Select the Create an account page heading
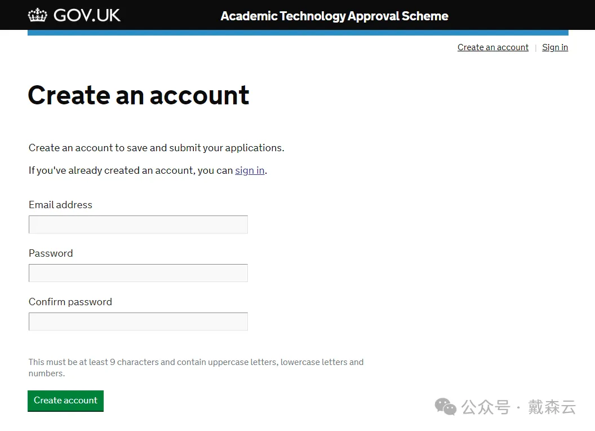The height and width of the screenshot is (431, 595). pos(139,95)
